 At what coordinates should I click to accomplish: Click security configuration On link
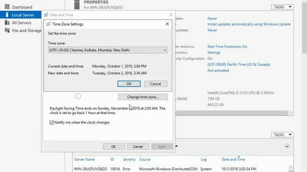point(210,58)
